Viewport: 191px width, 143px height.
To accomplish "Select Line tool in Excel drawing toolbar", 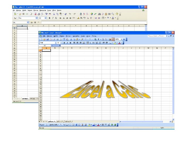I will [x=61, y=125].
